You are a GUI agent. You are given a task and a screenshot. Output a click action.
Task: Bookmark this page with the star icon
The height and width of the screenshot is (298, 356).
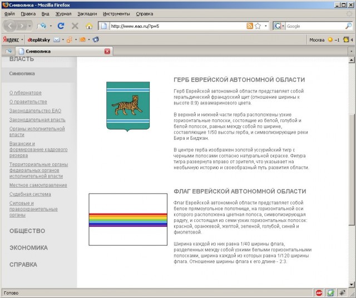tap(258, 26)
